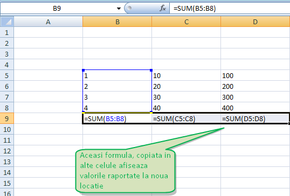Click the formula bar with =SUM(B5:B8)
Image resolution: width=290 pixels, height=196 pixels.
pyautogui.click(x=230, y=9)
